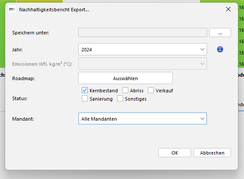Tick the Verkauf checkbox
244x179 pixels.
point(151,90)
